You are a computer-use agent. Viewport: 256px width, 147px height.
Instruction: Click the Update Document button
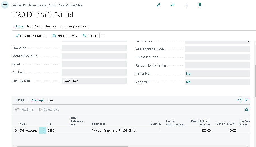(x=31, y=36)
